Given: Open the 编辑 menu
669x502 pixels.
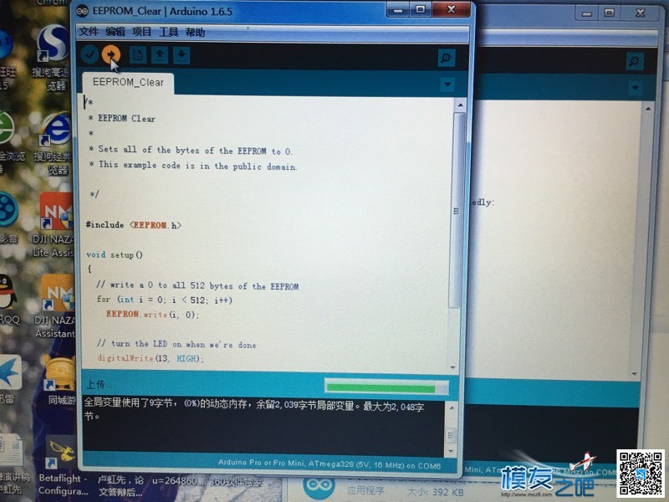Looking at the screenshot, I should (x=115, y=32).
